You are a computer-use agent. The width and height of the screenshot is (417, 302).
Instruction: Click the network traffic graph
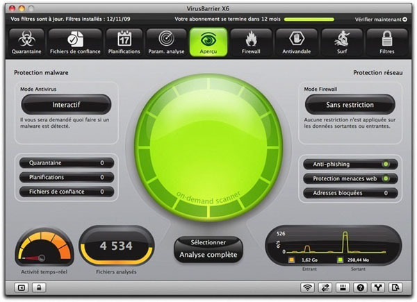pos(333,246)
